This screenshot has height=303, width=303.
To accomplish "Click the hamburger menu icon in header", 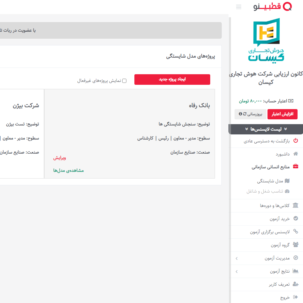I will (239, 7).
